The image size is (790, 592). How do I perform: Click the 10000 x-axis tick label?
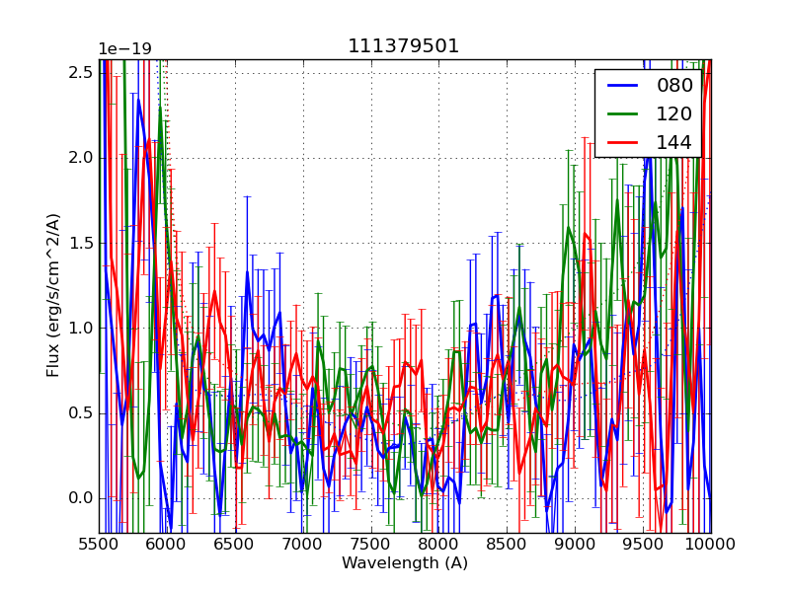tap(710, 544)
